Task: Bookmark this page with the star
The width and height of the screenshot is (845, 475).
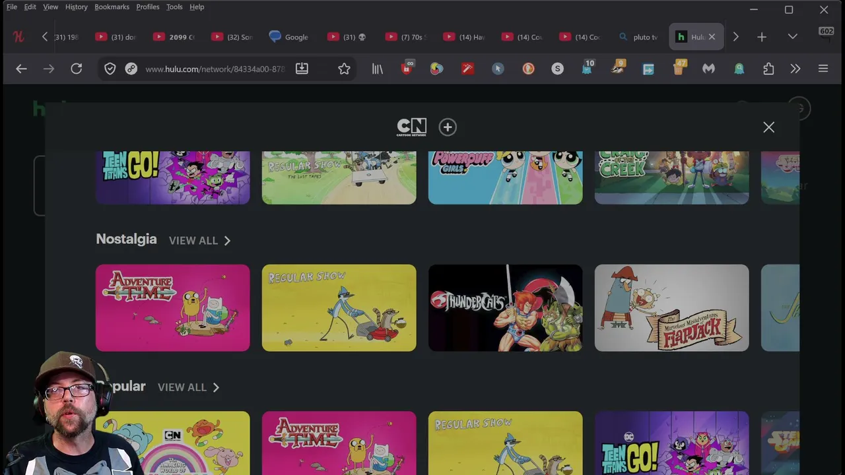Action: tap(344, 69)
